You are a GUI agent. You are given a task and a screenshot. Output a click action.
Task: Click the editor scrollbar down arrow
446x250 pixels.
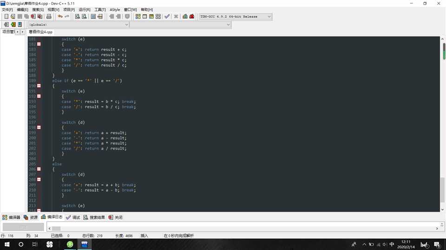pos(442,209)
